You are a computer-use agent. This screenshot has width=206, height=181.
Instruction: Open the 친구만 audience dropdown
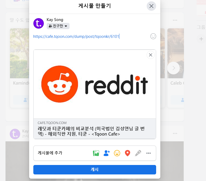(x=58, y=26)
